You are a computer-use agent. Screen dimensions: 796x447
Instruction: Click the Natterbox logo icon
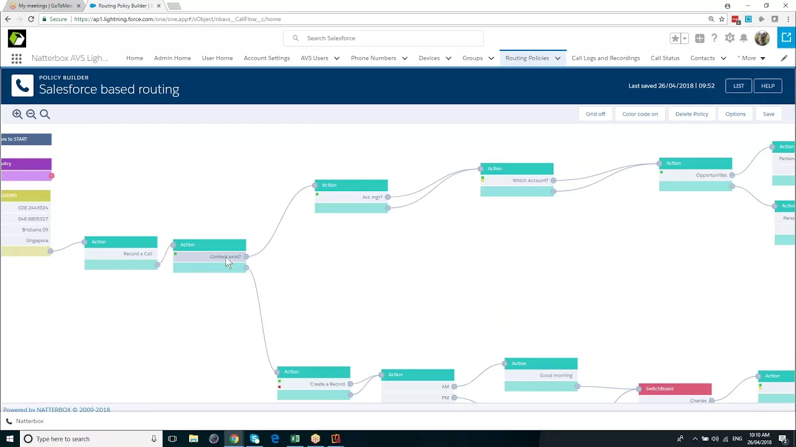17,38
